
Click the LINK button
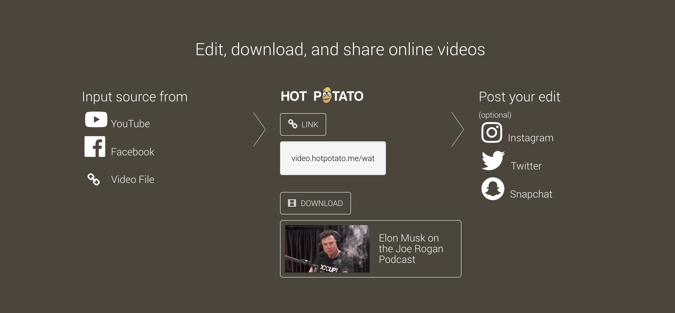point(303,124)
